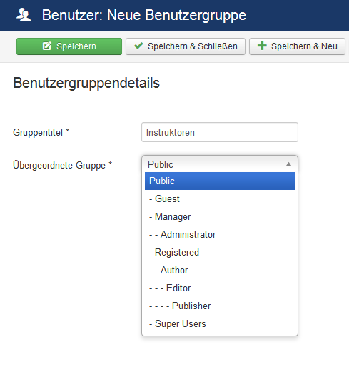Click Speichern & Schließen button
349x367 pixels.
(186, 46)
